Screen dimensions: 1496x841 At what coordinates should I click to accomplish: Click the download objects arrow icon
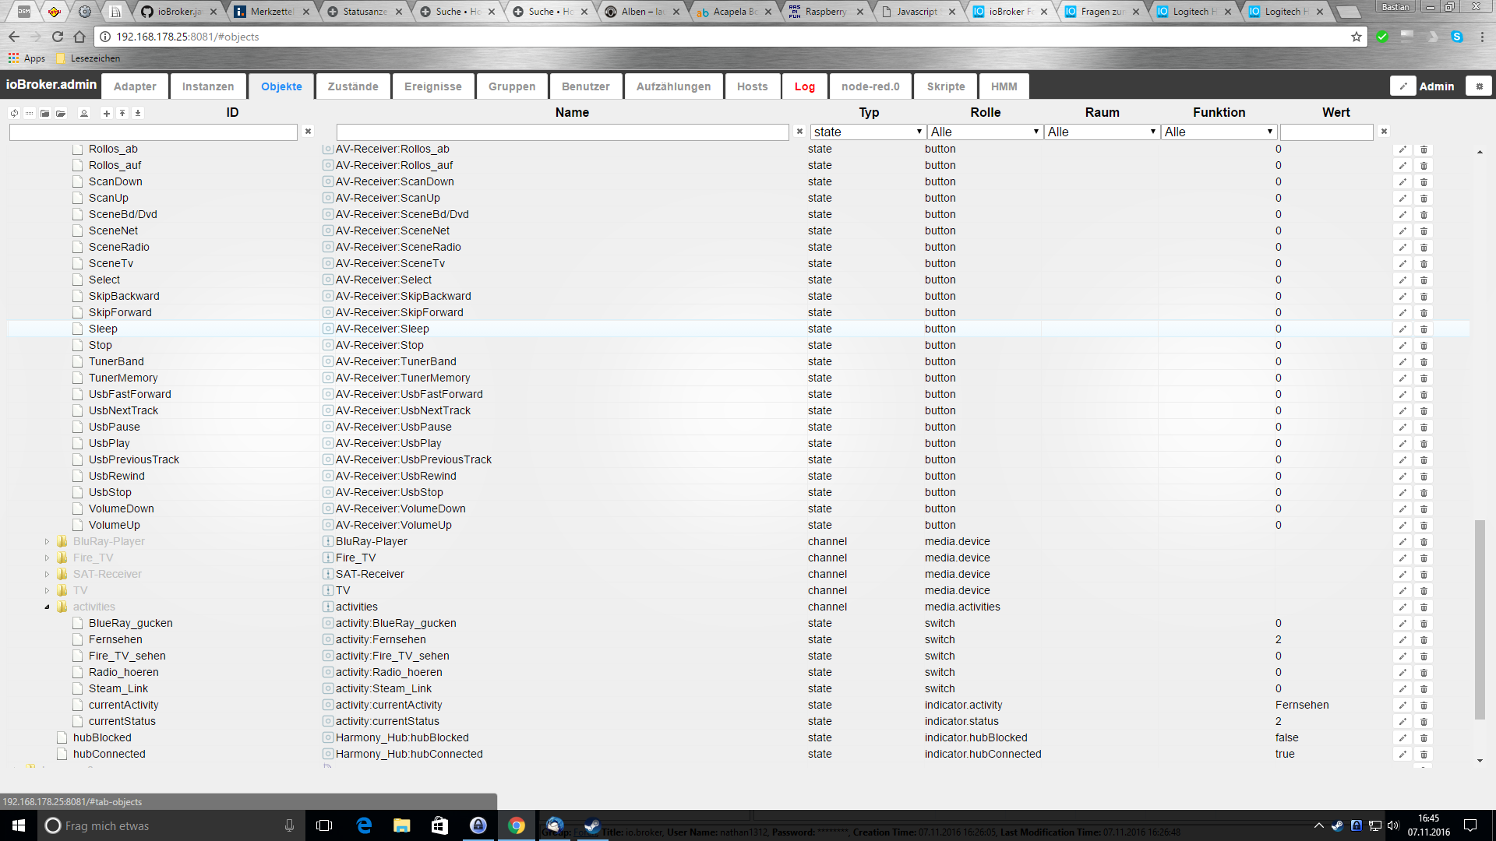pos(138,113)
